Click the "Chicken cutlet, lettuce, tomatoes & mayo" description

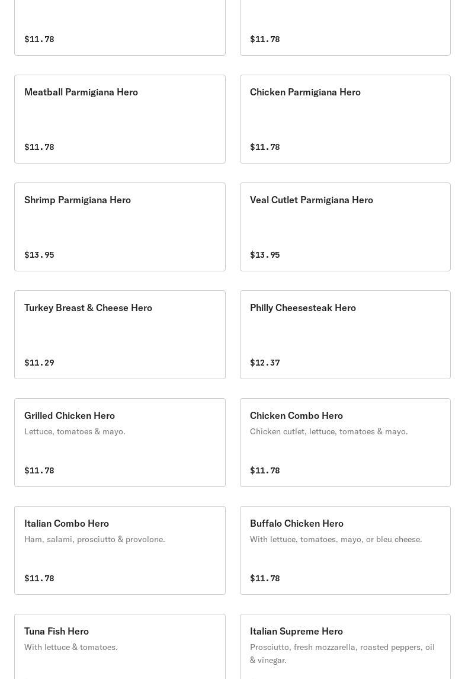click(x=329, y=431)
